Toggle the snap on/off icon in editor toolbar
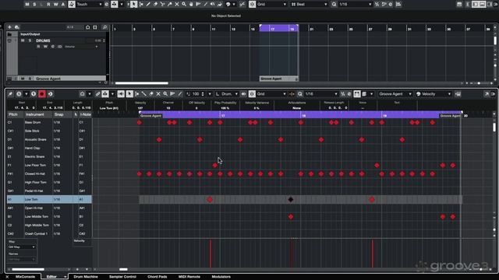The height and width of the screenshot is (280, 499). pyautogui.click(x=252, y=94)
